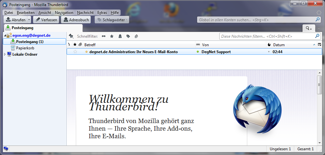The image size is (325, 155).
Task: Open the Extras menu
Action: (x=102, y=13)
